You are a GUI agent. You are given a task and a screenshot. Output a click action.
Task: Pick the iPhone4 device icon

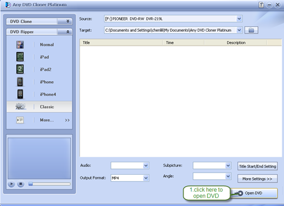[20, 94]
